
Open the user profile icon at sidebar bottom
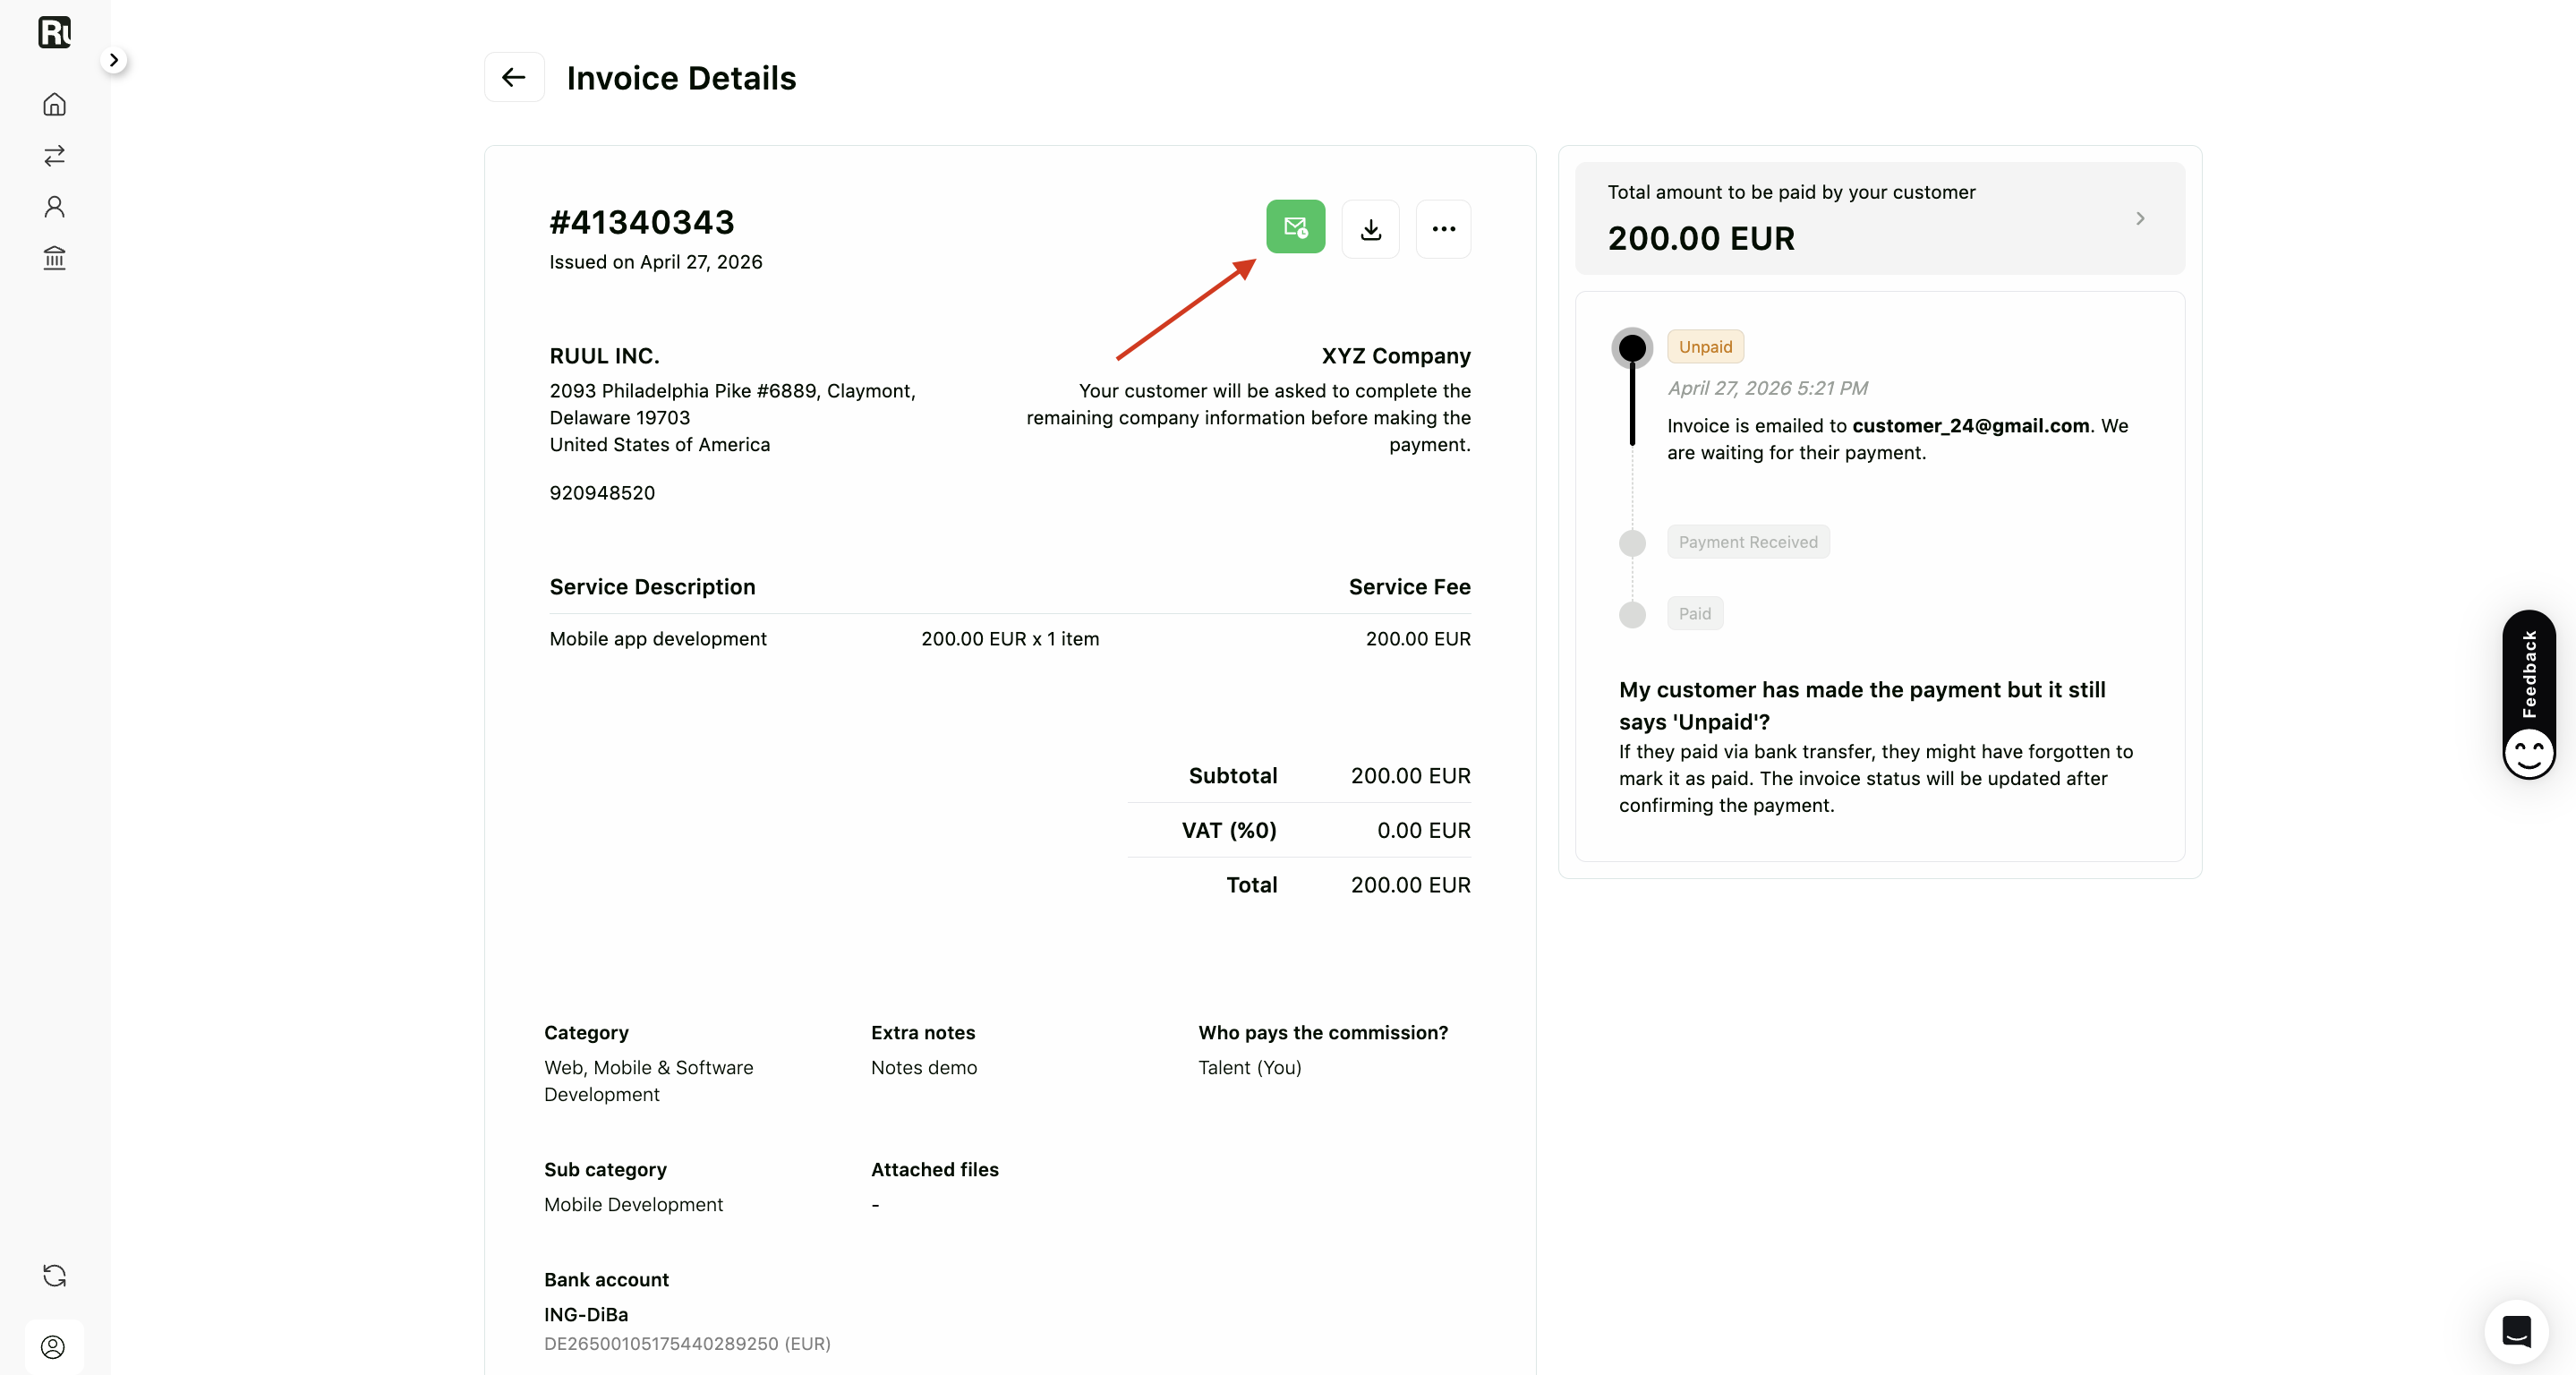click(54, 1346)
